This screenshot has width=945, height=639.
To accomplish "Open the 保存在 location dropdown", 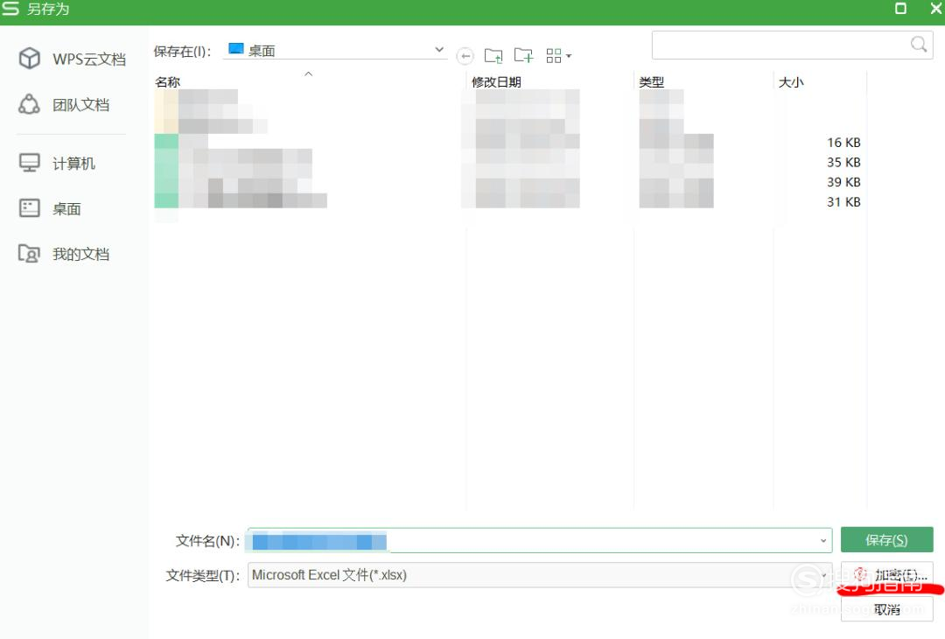I will click(439, 49).
